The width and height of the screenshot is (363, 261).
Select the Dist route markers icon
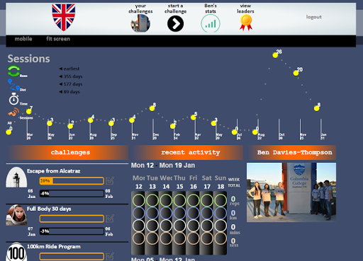(x=13, y=85)
